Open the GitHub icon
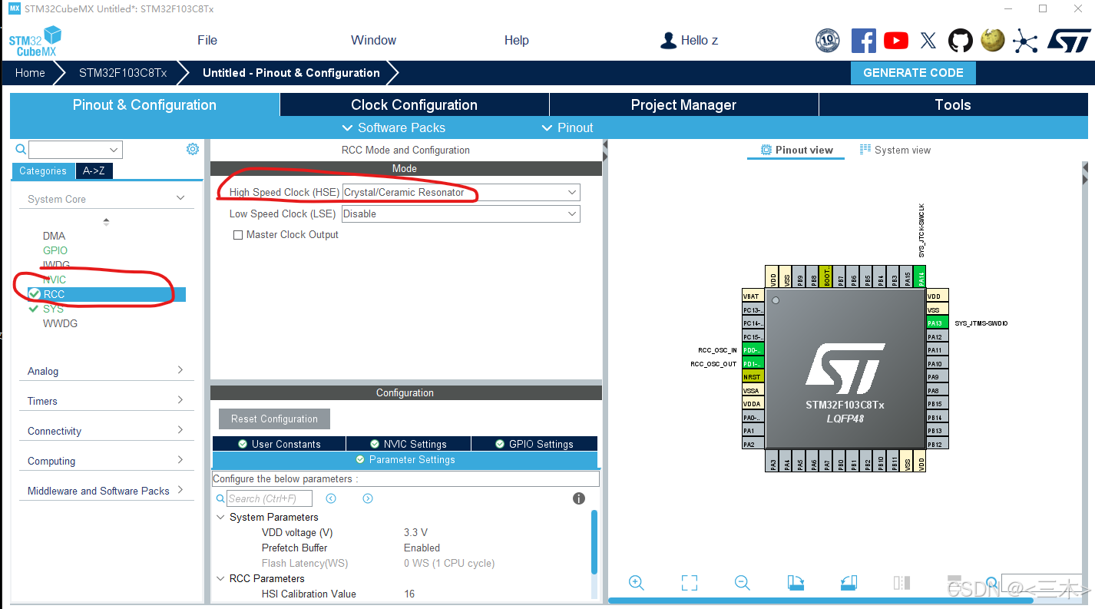The width and height of the screenshot is (1095, 609). tap(960, 41)
